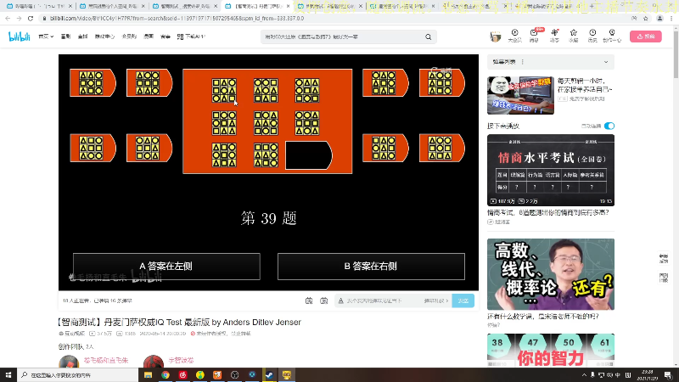This screenshot has width=679, height=382.
Task: Select answer B 答案在右侧
Action: coord(371,267)
